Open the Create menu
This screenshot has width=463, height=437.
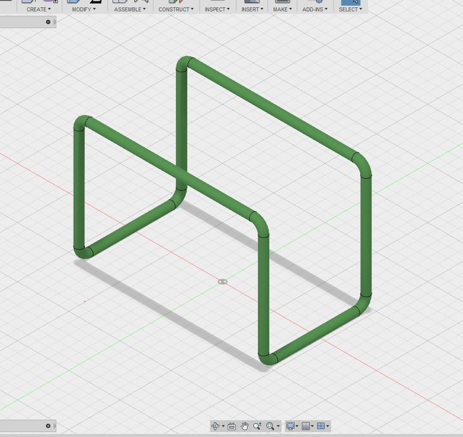coord(39,9)
